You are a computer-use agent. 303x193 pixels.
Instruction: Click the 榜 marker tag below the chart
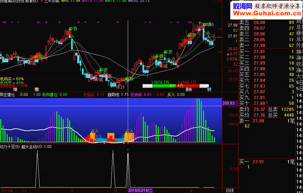pyautogui.click(x=37, y=89)
